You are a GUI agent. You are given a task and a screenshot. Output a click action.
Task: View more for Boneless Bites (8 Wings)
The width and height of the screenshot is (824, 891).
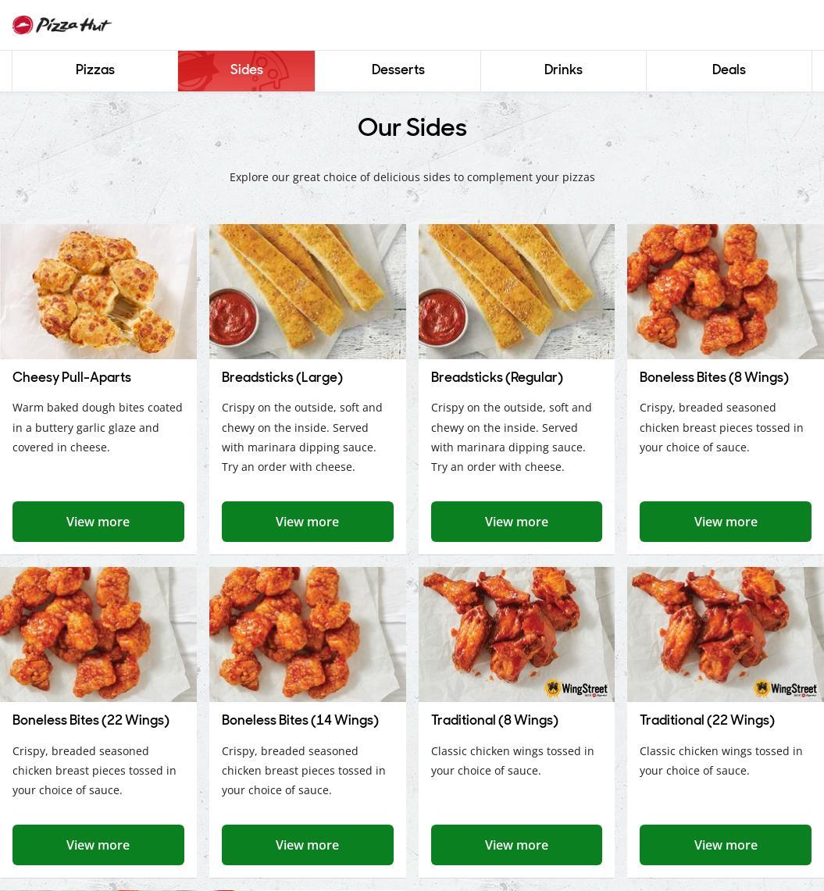[x=725, y=521]
